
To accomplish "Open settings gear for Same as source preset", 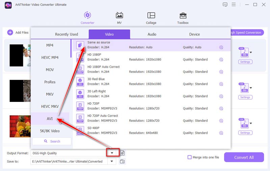I will [221, 47].
